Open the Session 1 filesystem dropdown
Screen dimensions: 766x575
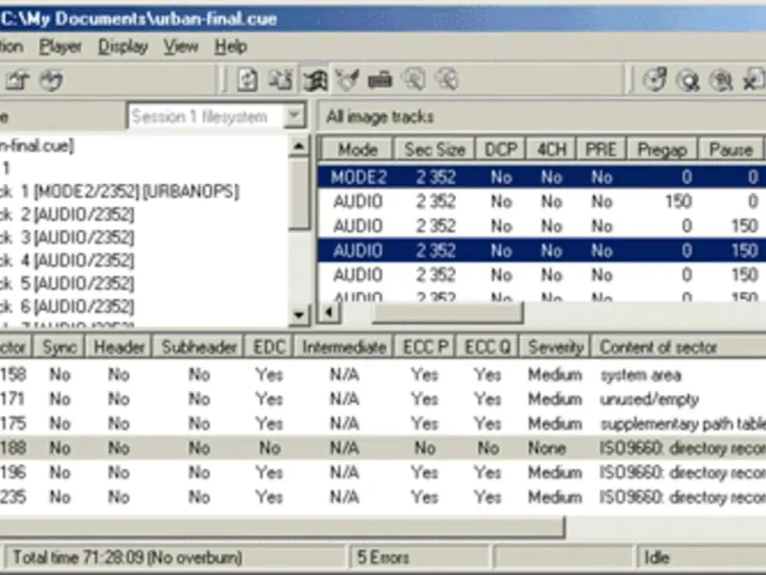coord(295,116)
